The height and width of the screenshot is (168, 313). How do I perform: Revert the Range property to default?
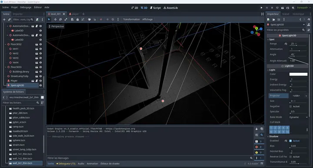coord(286,44)
